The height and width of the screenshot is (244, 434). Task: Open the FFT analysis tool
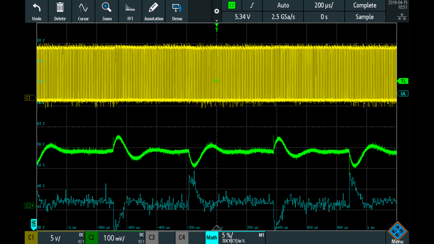[x=130, y=11]
